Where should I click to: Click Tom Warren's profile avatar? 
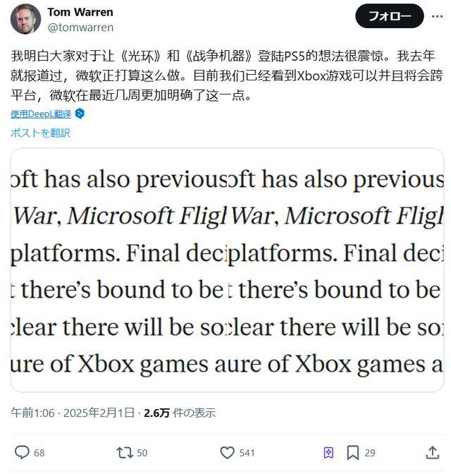[25, 19]
